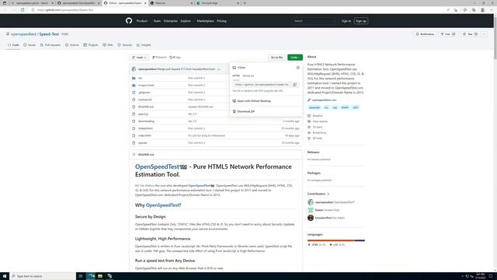Open the Product menu

pyautogui.click(x=142, y=21)
